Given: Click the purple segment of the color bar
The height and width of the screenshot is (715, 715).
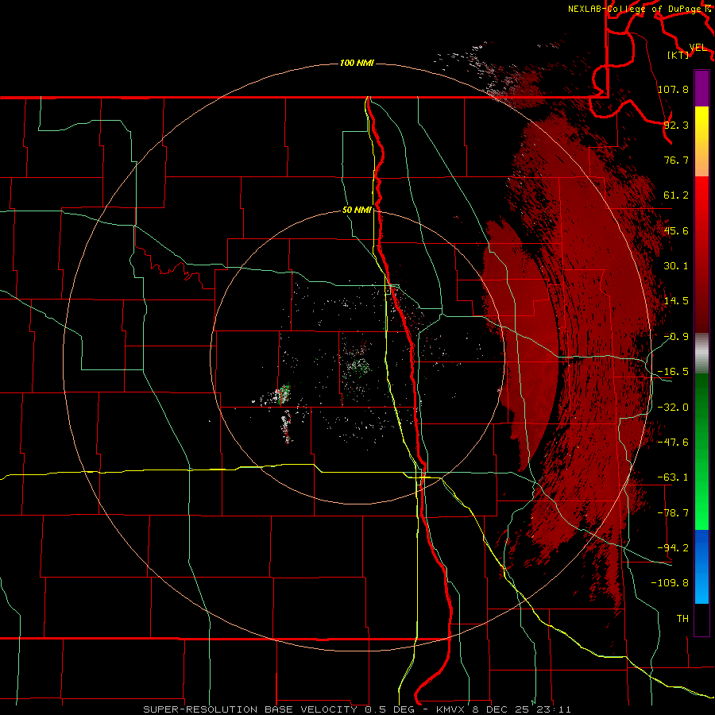Looking at the screenshot, I should (x=701, y=88).
